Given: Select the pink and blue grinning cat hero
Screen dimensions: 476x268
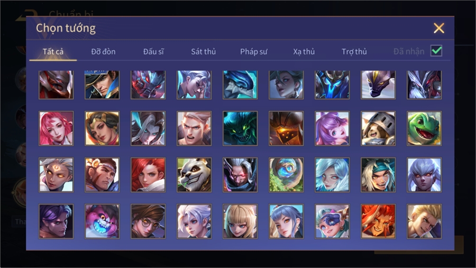Looking at the screenshot, I should click(102, 221).
